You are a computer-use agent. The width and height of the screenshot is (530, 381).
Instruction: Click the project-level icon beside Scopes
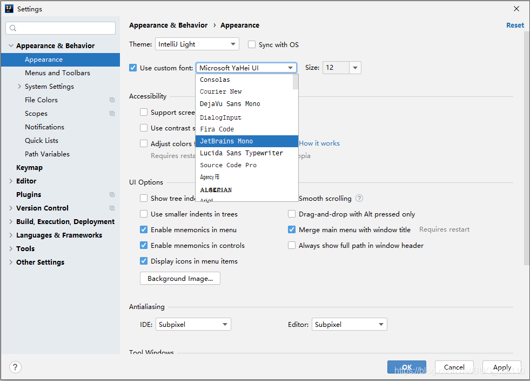[x=112, y=113]
